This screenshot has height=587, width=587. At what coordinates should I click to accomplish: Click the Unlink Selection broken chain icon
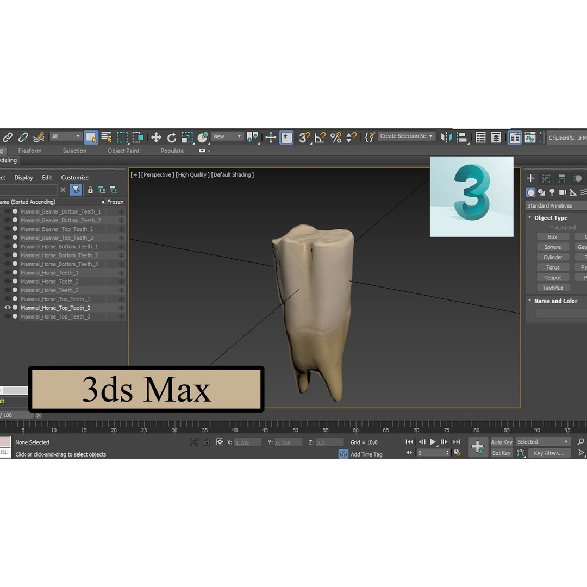[23, 138]
